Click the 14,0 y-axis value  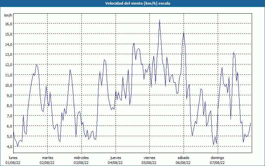click(x=9, y=44)
